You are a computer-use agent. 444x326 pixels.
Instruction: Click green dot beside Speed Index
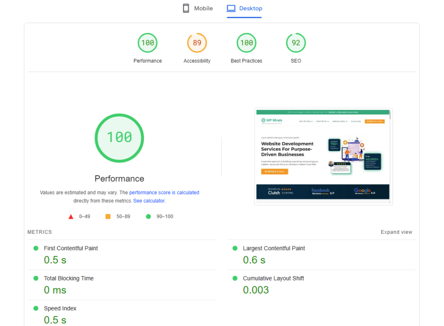(36, 308)
